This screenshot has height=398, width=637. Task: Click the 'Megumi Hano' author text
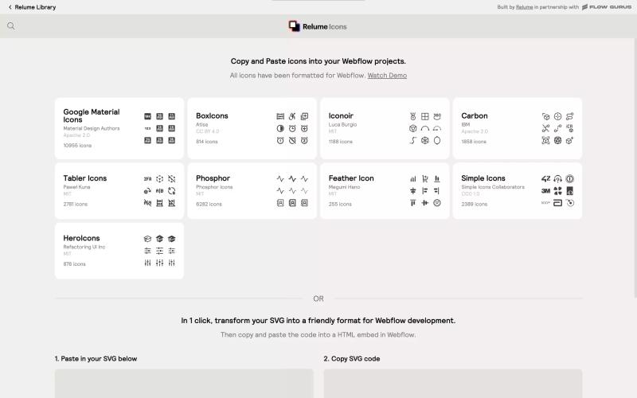pos(344,187)
